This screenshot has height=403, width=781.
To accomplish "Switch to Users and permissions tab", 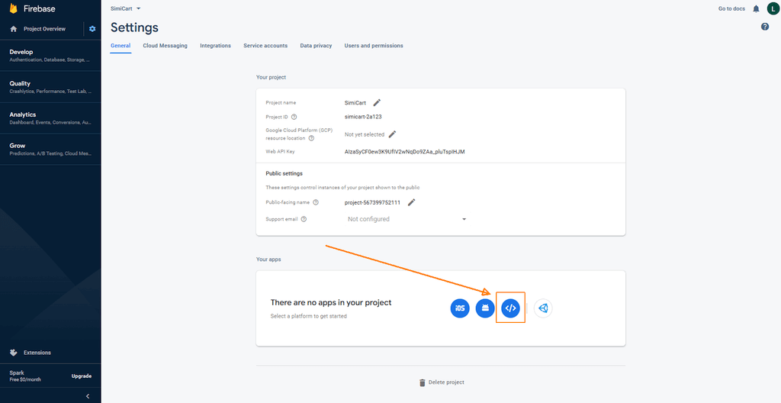I will (x=374, y=45).
